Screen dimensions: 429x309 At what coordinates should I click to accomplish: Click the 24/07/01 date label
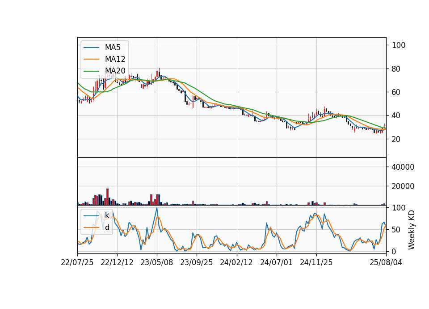point(276,262)
